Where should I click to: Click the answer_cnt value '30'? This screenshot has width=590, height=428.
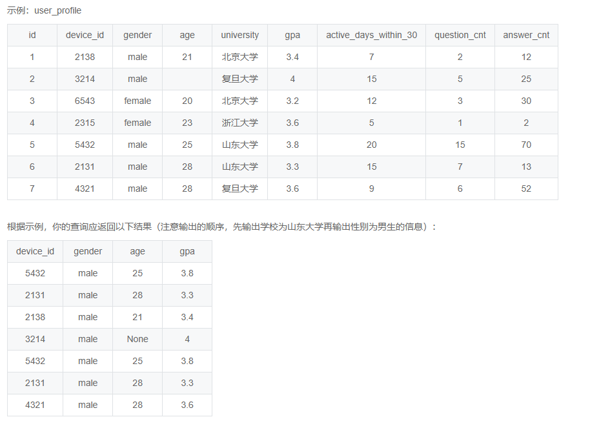pos(526,101)
